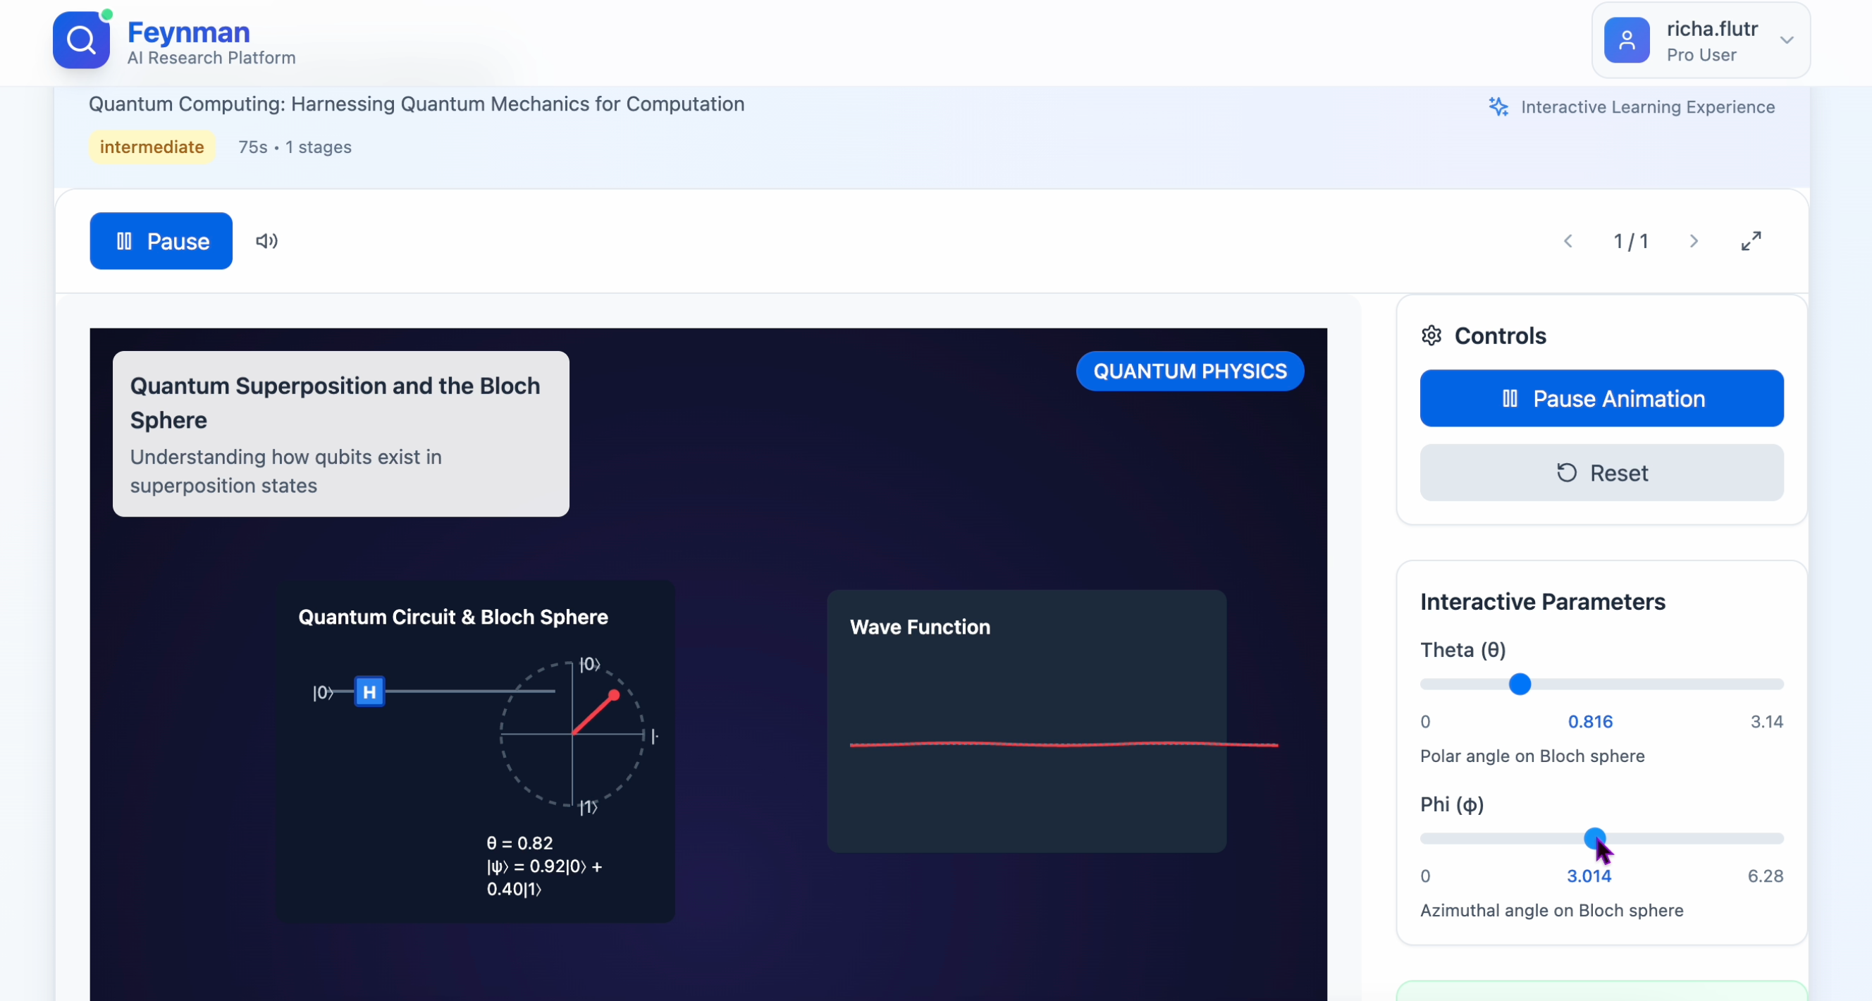Image resolution: width=1872 pixels, height=1001 pixels.
Task: Click the user avatar icon
Action: click(x=1627, y=41)
